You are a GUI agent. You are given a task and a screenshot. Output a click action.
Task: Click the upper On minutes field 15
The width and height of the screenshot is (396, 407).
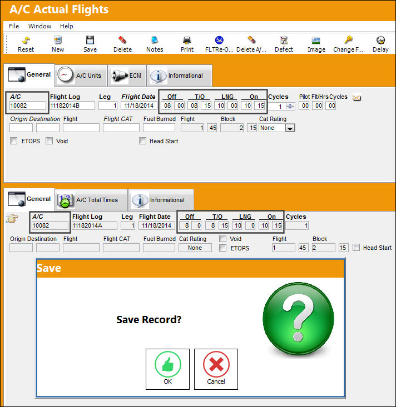260,105
